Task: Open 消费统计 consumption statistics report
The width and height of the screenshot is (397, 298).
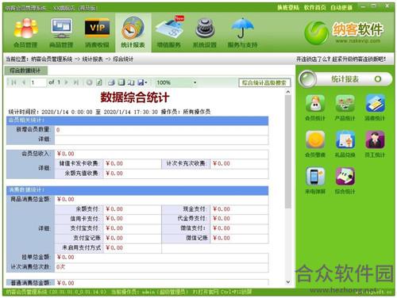Action: [x=375, y=108]
